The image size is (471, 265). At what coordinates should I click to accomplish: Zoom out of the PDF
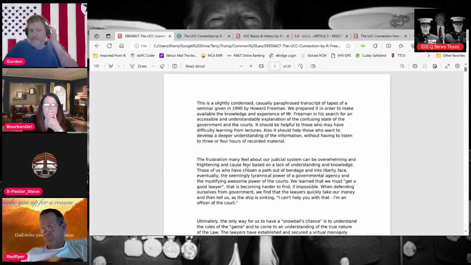tap(241, 66)
